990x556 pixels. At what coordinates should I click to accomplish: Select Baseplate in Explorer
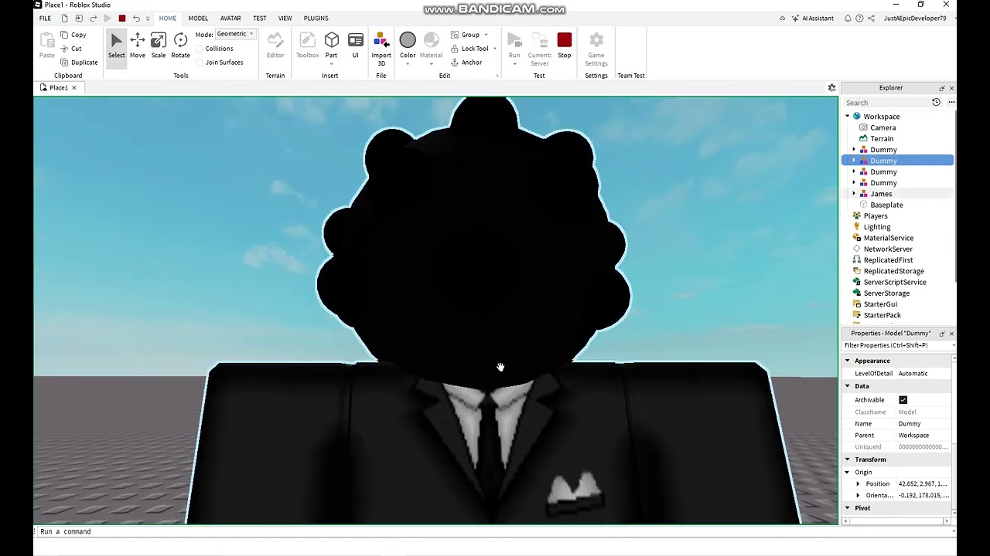coord(886,205)
